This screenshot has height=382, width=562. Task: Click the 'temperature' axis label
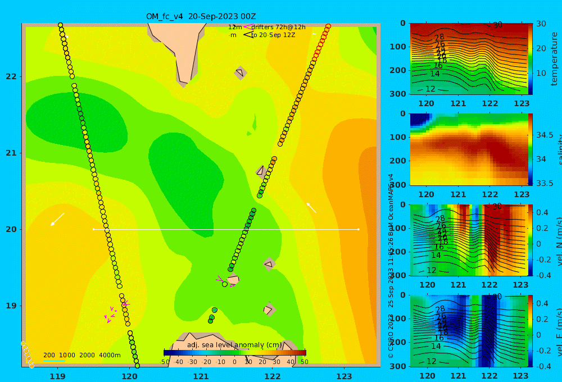(x=555, y=59)
